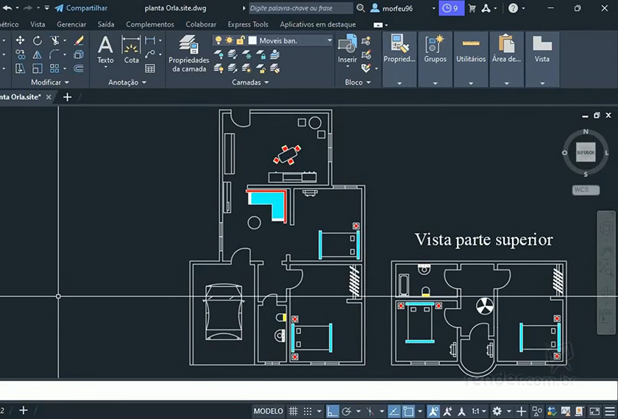618x419 pixels.
Task: Open the 1:1 annotation scale dropdown
Action: [x=478, y=411]
